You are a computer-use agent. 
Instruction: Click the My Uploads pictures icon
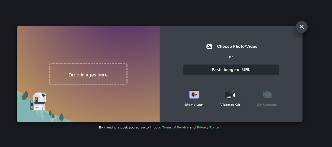click(267, 95)
